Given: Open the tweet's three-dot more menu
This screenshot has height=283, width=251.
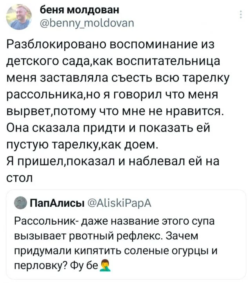Looking at the screenshot, I should click(240, 16).
